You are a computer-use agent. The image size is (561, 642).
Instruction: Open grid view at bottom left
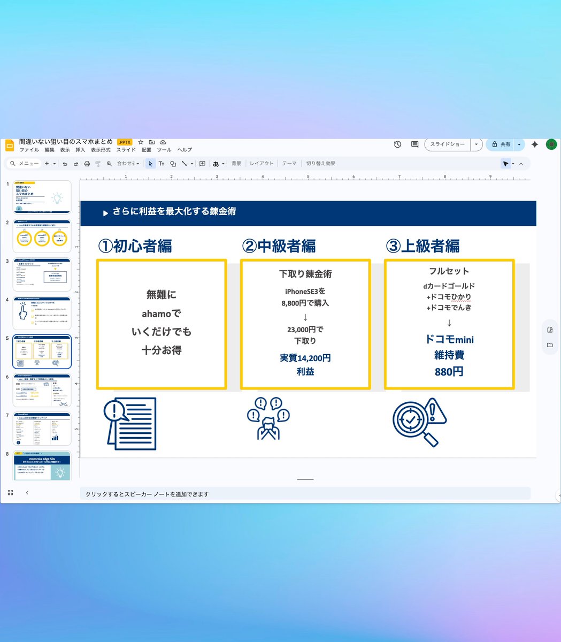point(10,493)
